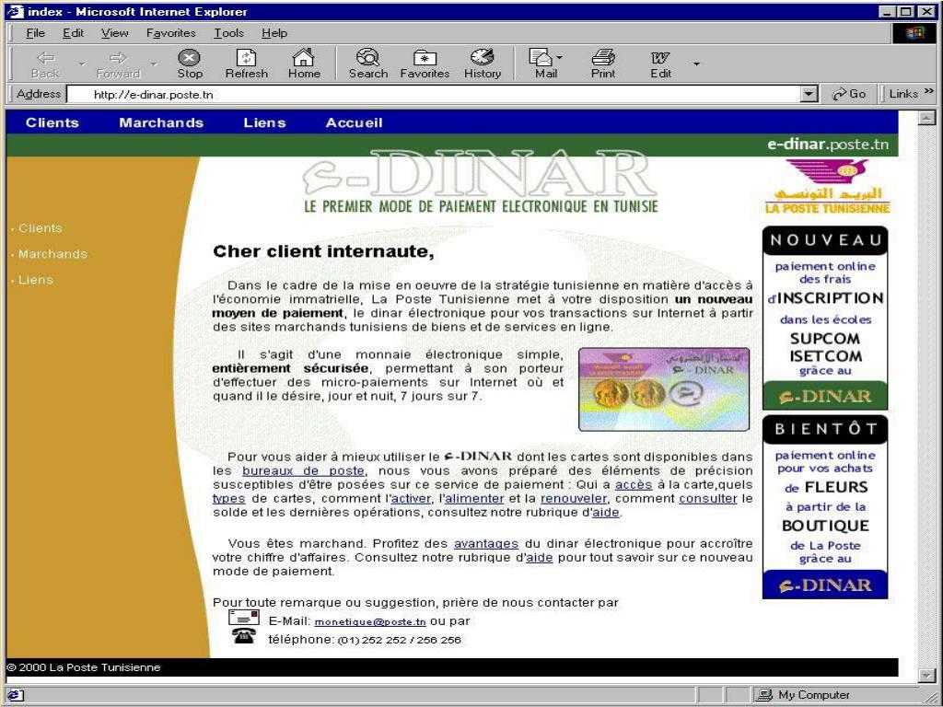Open the Tools menu
The height and width of the screenshot is (707, 943).
coord(228,33)
